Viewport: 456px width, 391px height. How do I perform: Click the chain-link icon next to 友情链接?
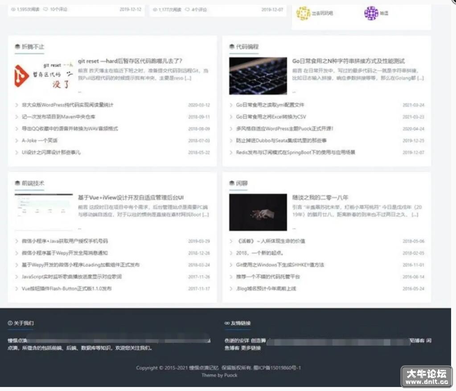tap(227, 323)
